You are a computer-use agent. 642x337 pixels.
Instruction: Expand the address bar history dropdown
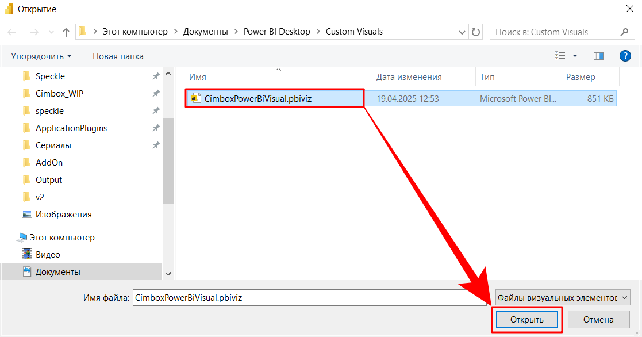coord(462,32)
